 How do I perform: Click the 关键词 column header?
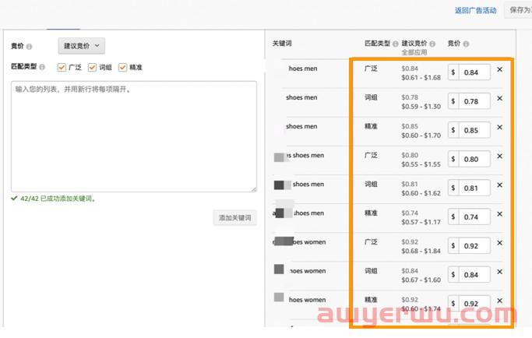[282, 44]
